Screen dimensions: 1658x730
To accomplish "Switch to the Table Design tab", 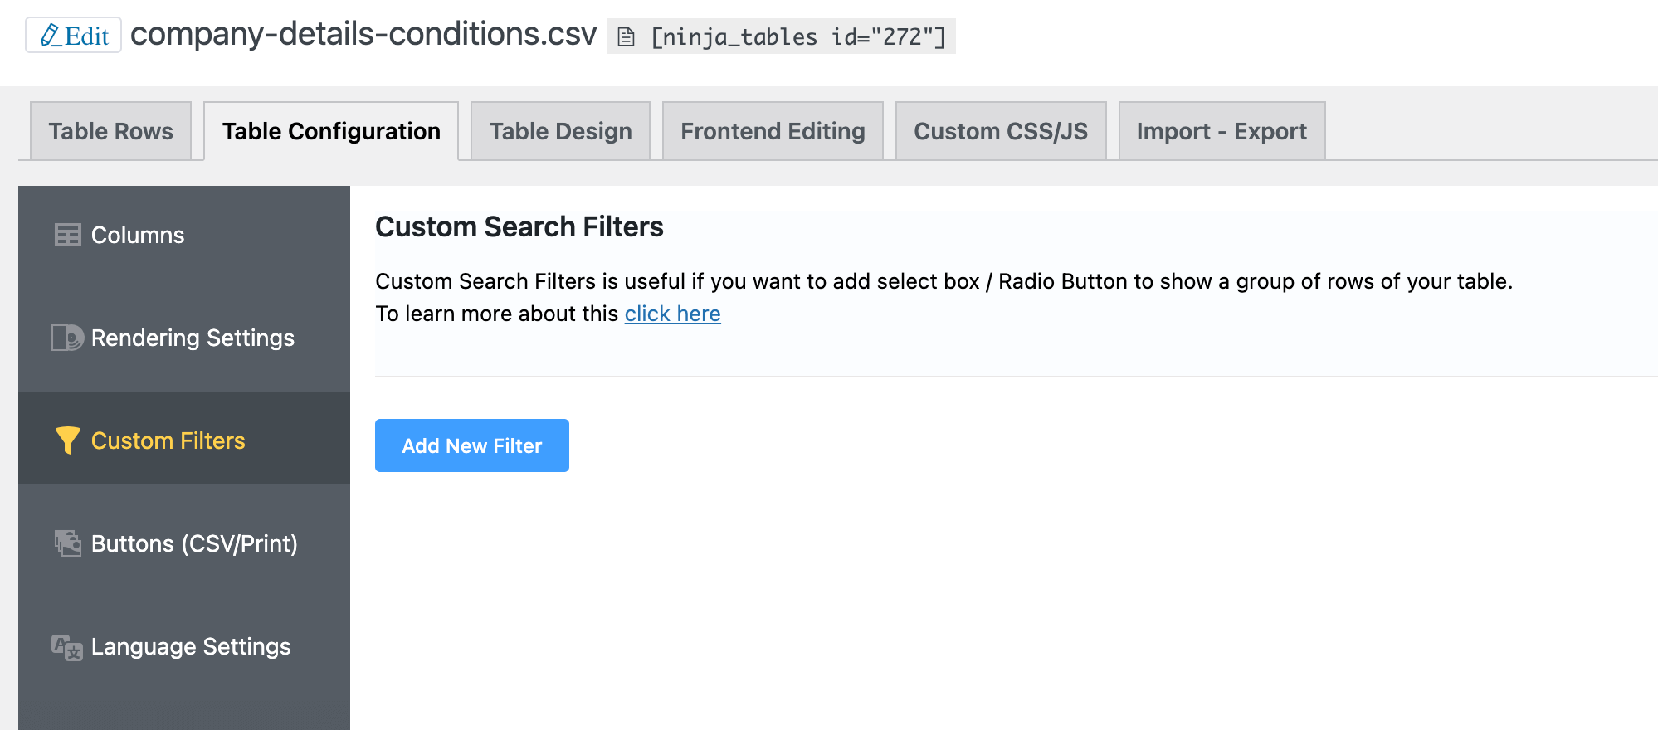I will 560,131.
